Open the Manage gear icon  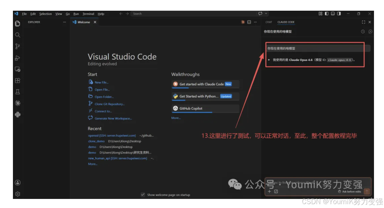17,194
